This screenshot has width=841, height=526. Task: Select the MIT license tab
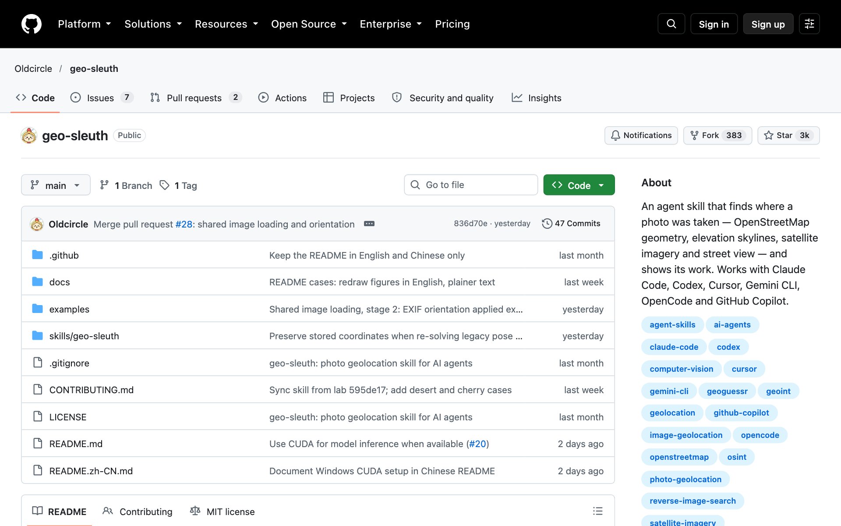pos(222,512)
